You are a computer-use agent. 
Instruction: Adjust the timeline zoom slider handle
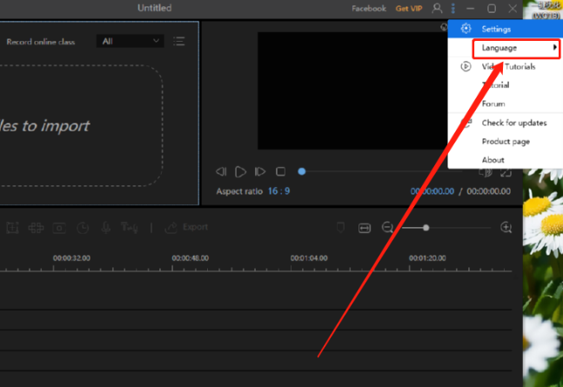[426, 228]
